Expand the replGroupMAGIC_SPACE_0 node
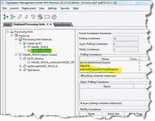Viewport: 155px width, 121px height. click(x=20, y=66)
